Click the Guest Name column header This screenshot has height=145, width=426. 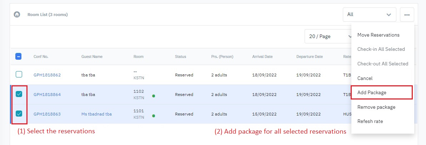(x=92, y=57)
